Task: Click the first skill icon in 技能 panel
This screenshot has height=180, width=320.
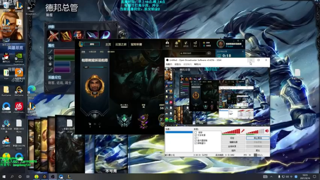Action: (53, 35)
